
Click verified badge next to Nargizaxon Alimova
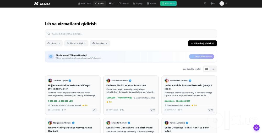click(x=73, y=123)
